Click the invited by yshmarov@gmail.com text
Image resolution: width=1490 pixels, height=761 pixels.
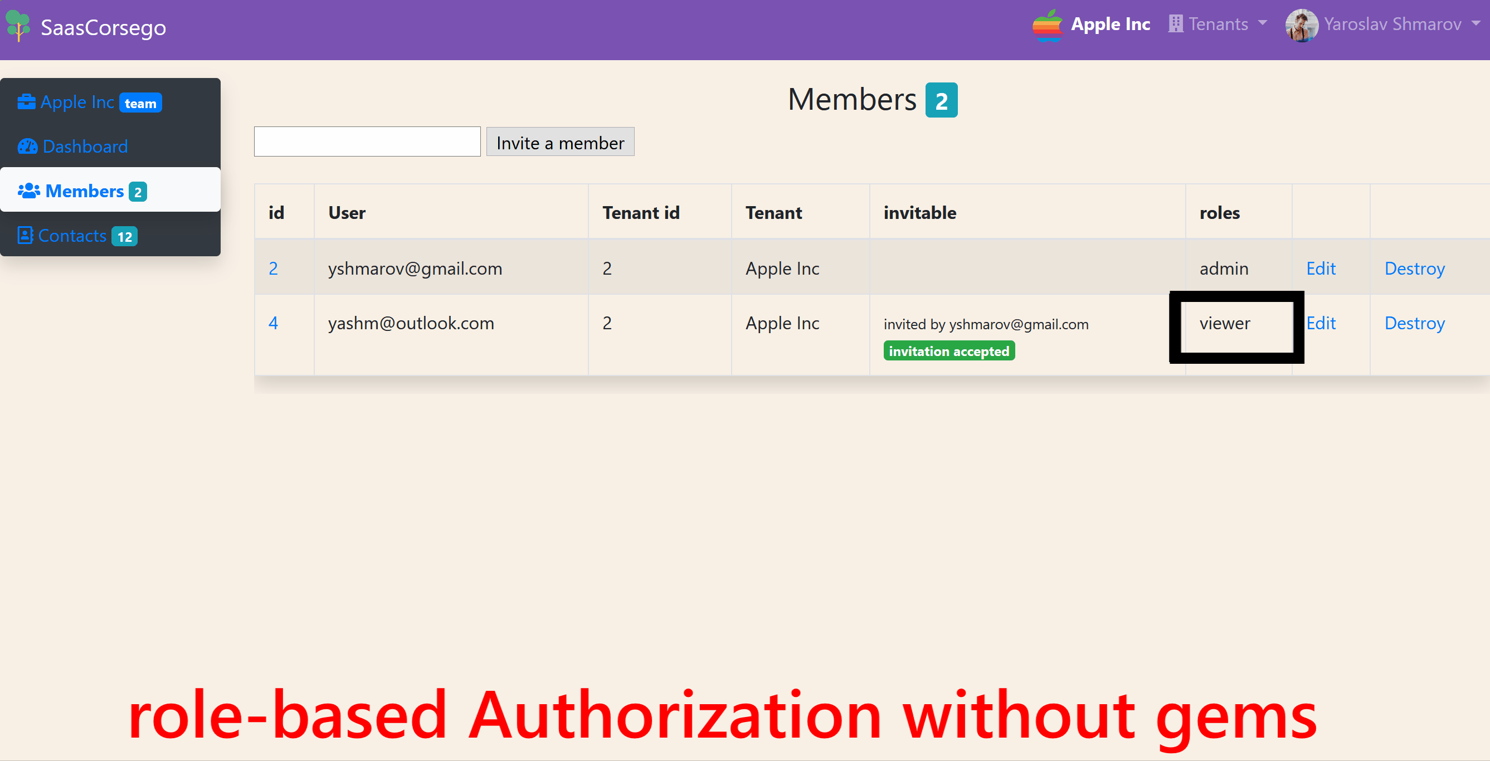pyautogui.click(x=986, y=324)
